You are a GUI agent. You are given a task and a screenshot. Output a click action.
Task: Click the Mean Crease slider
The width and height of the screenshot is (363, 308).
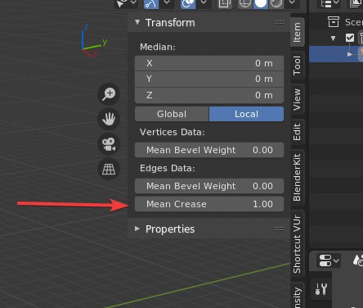coord(209,204)
